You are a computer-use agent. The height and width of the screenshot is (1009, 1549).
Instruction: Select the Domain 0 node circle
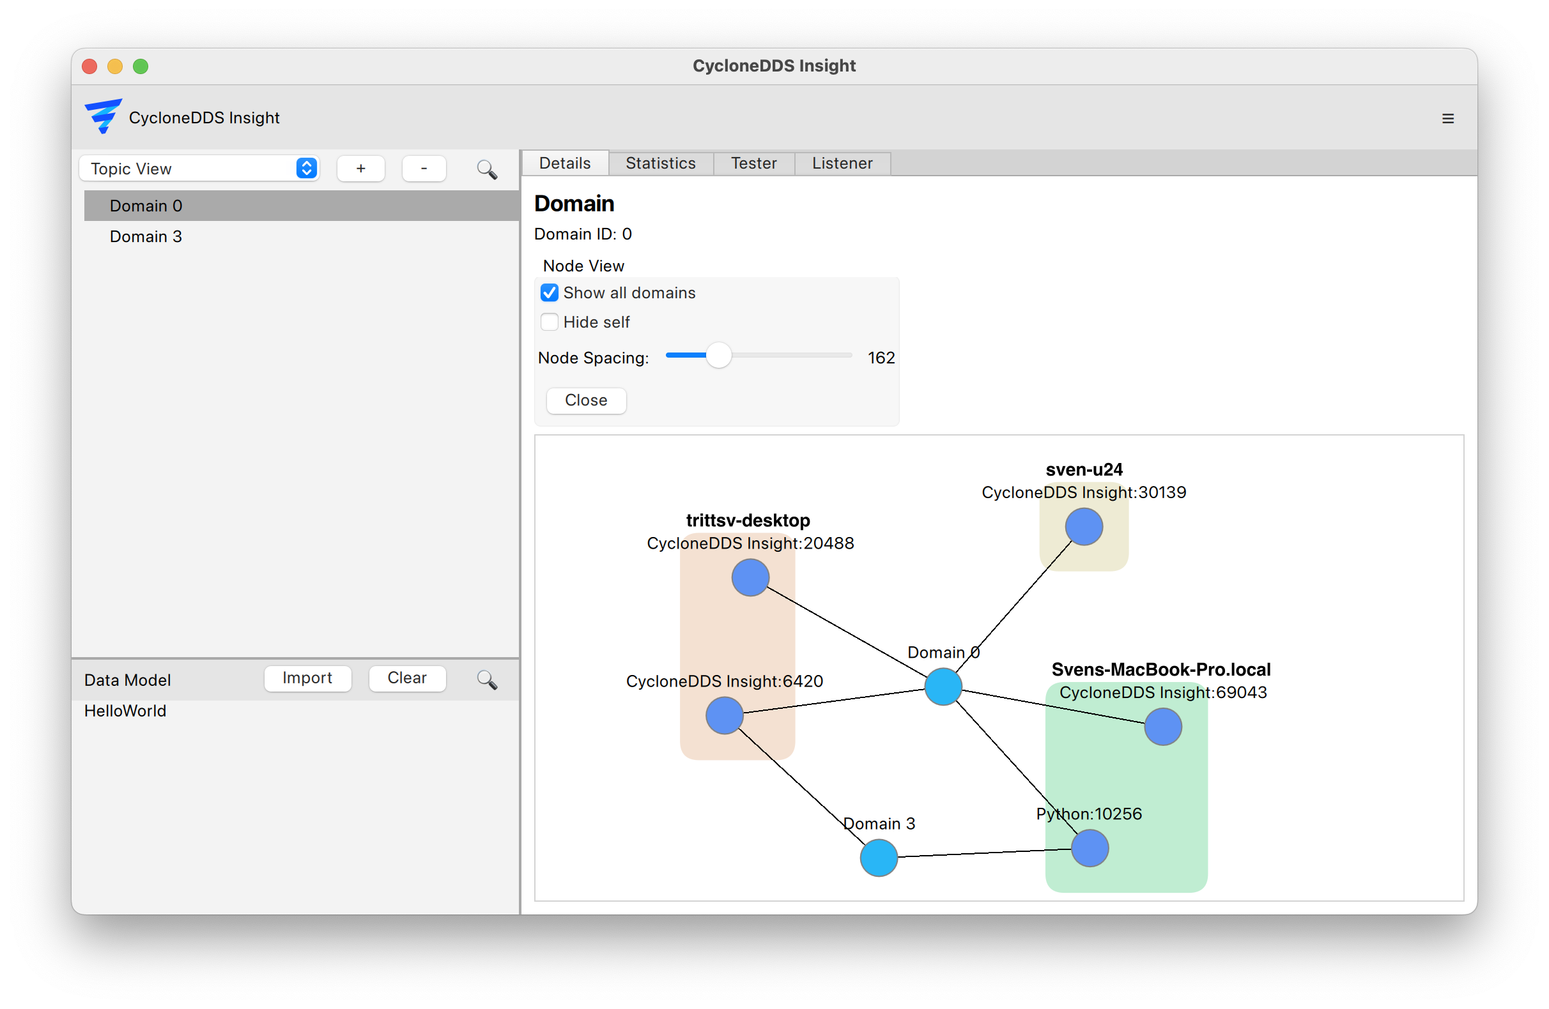click(x=943, y=687)
